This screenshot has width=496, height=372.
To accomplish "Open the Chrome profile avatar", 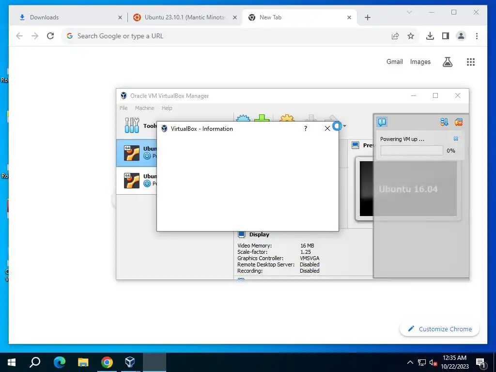I will [x=461, y=36].
